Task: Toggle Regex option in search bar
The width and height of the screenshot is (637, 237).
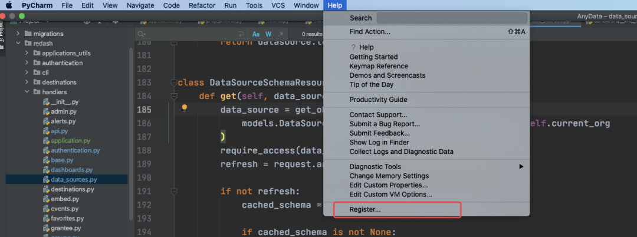Action: [x=281, y=34]
